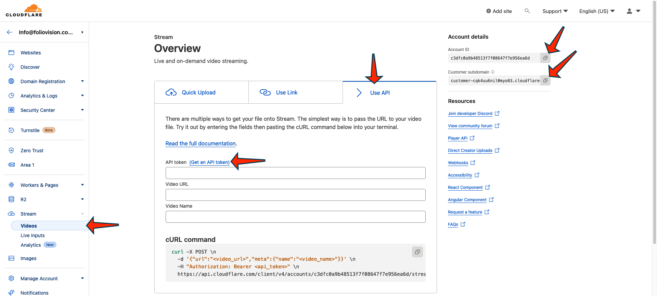Click the Zero Trust shield icon
Screen dimensions: 657x296
click(x=11, y=151)
